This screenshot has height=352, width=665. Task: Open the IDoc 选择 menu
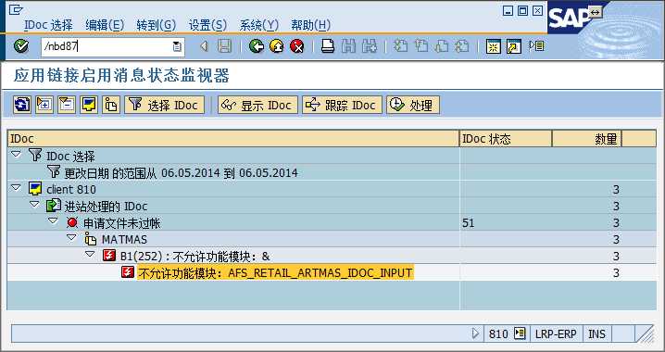click(48, 25)
